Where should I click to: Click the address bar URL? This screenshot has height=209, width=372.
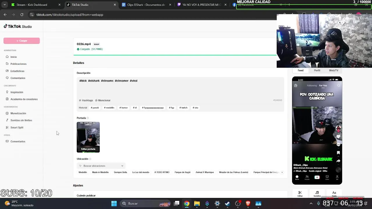pos(70,15)
